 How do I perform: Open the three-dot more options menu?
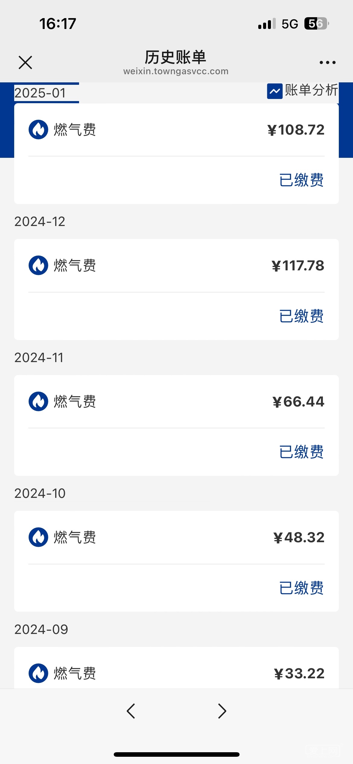point(327,62)
